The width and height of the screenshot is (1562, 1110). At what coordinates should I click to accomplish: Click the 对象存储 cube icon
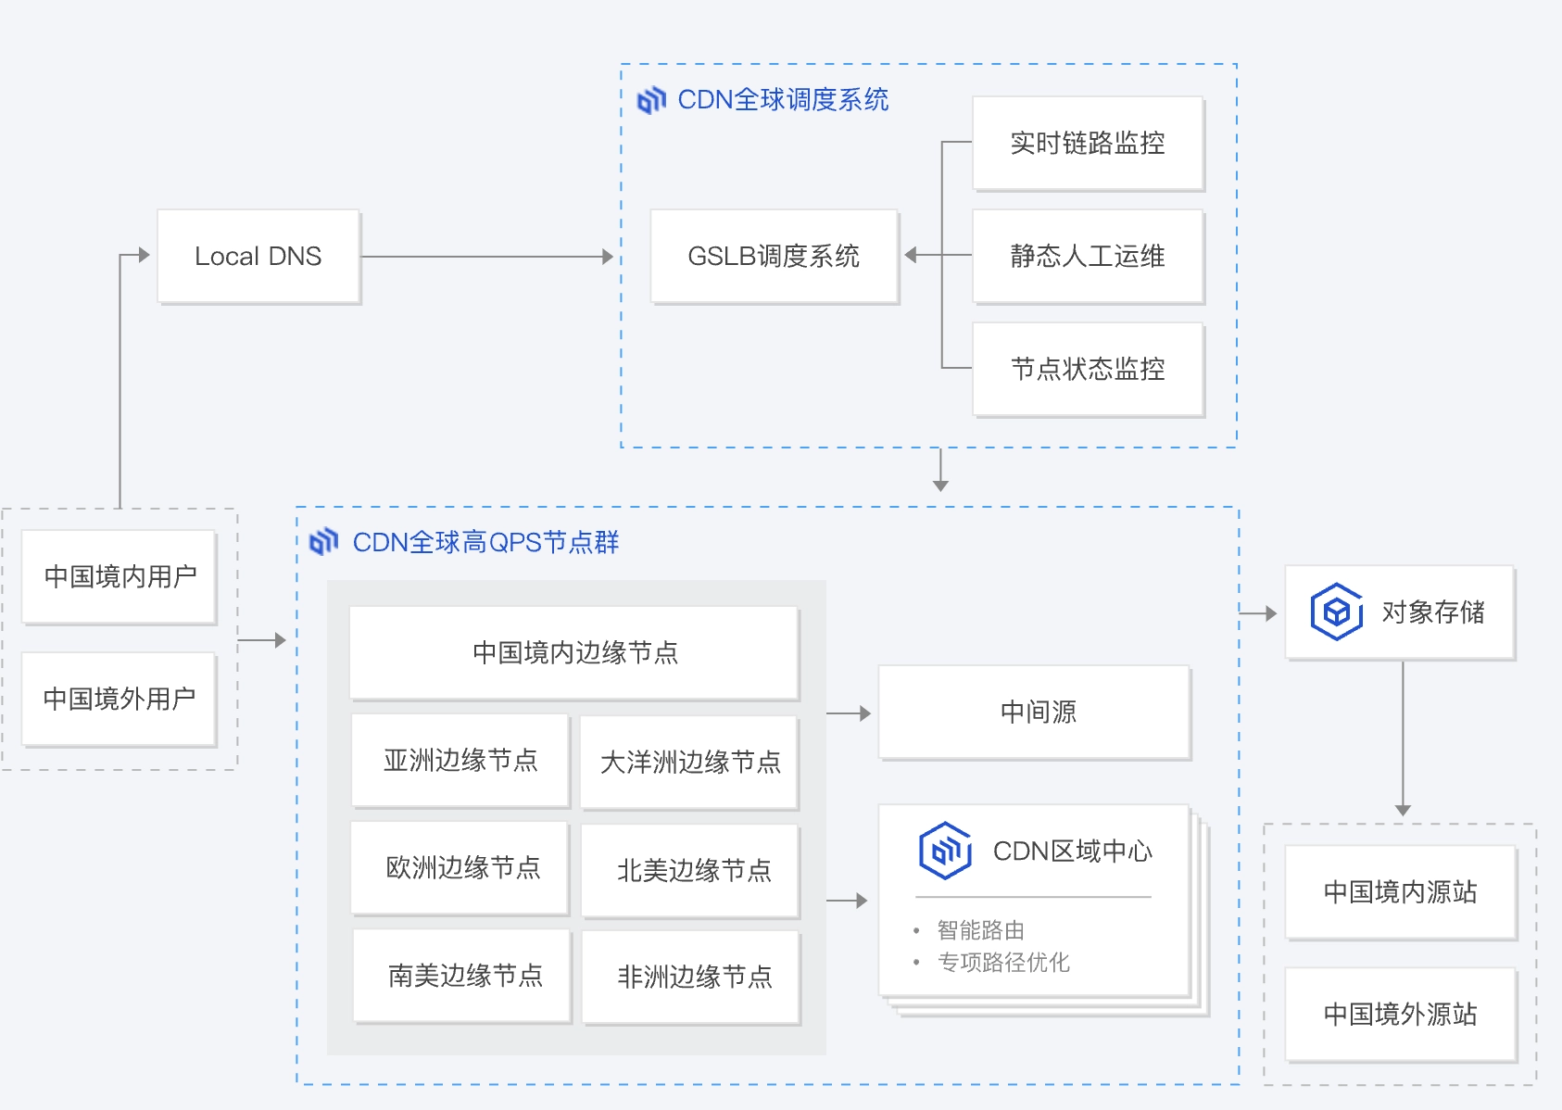click(x=1335, y=612)
